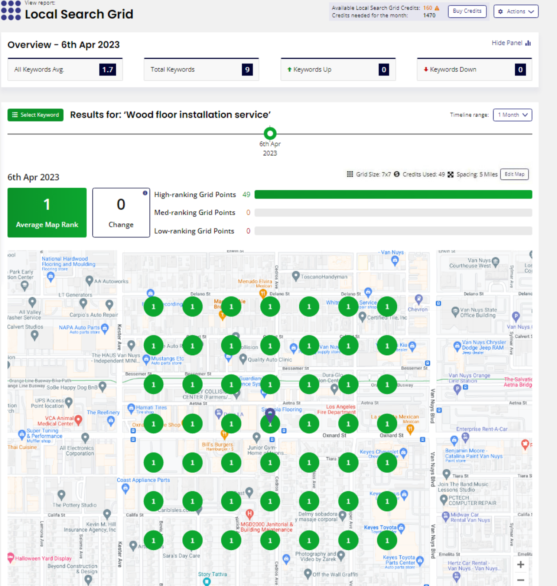Click the National Hardwood Flooring store pin
Screen dimensions: 557x586
(51, 276)
